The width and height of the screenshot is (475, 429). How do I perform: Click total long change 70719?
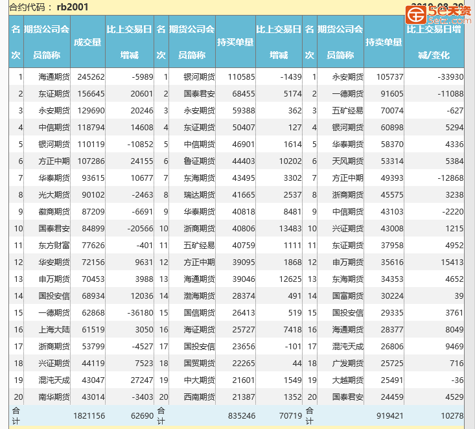(291, 416)
